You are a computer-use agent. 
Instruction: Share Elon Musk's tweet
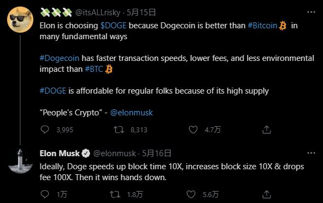[267, 194]
